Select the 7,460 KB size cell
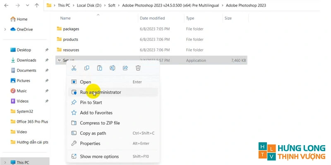The width and height of the screenshot is (331, 165). click(239, 60)
